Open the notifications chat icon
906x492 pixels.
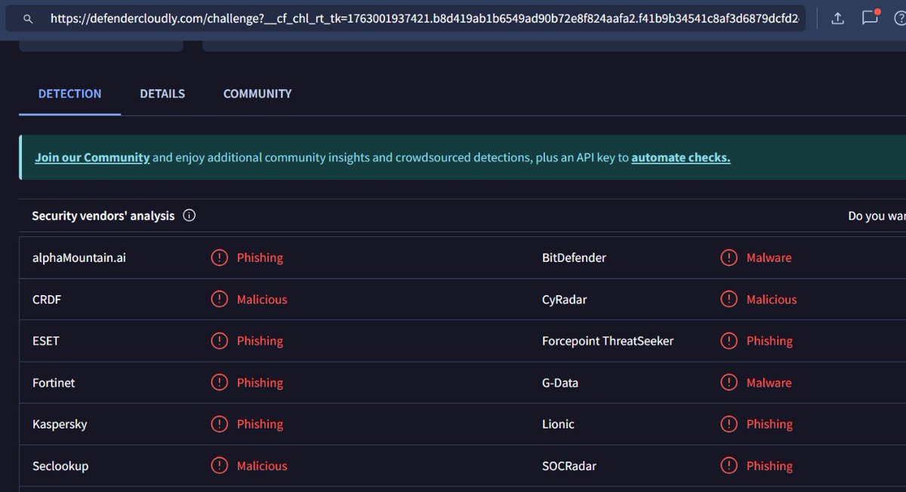pos(871,17)
